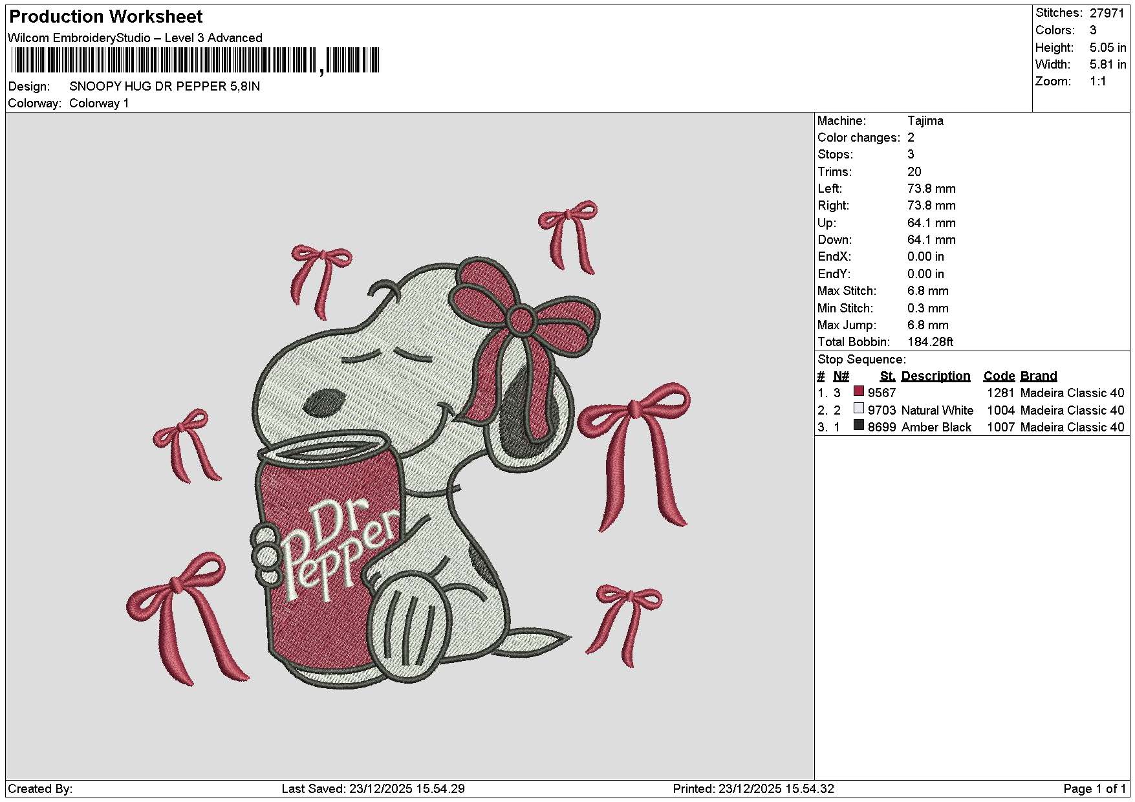Click thread code '1004'
This screenshot has height=802, width=1135.
pos(1000,411)
